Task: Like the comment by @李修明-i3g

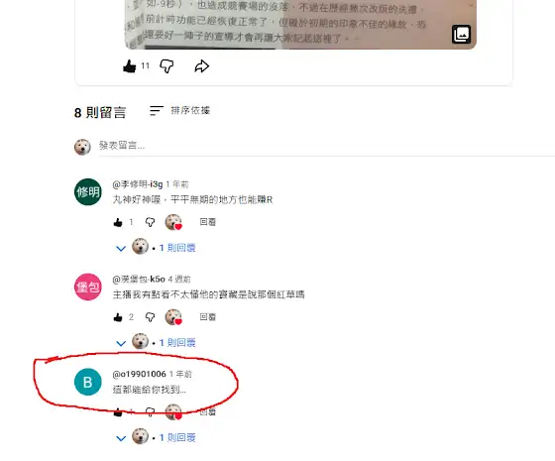Action: coord(118,222)
